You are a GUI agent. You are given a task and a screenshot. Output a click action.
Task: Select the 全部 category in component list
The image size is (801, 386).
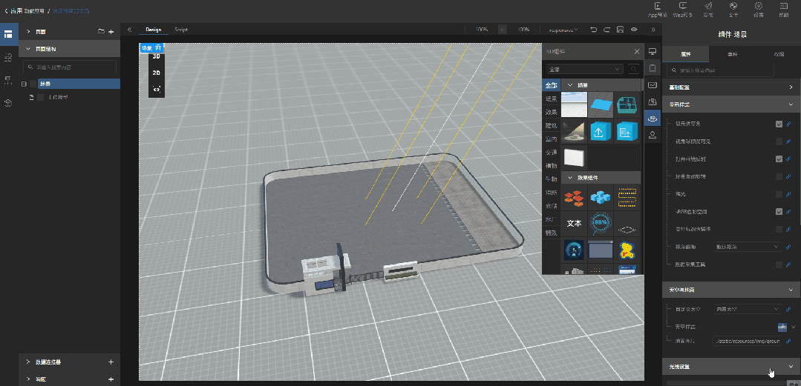[x=552, y=85]
